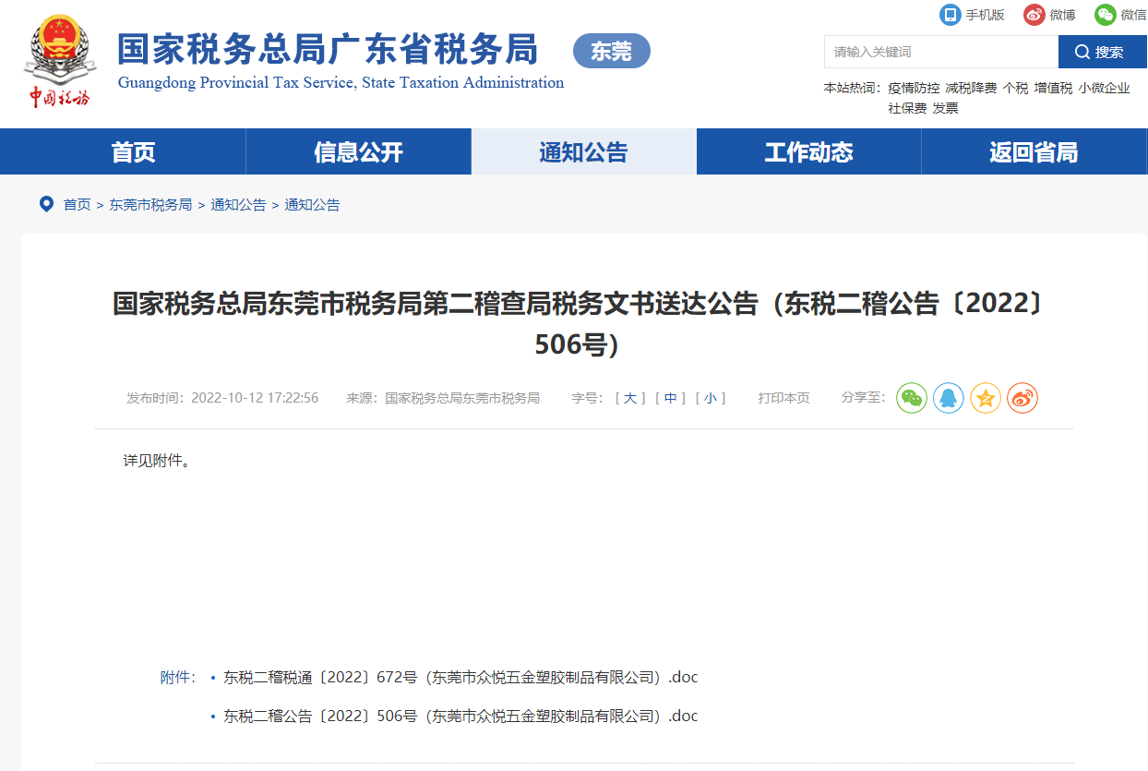Open the 信息公开 navigation tab
This screenshot has width=1148, height=771.
click(x=359, y=152)
